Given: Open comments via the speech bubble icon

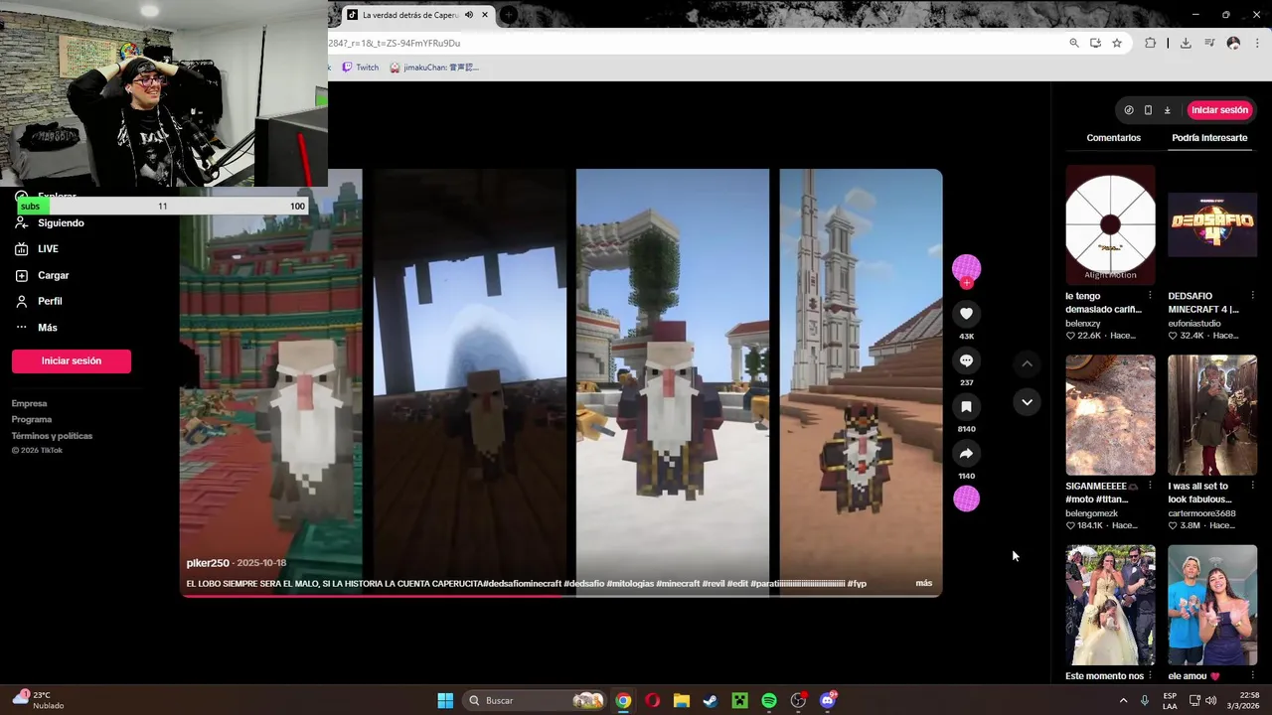Looking at the screenshot, I should [x=966, y=360].
